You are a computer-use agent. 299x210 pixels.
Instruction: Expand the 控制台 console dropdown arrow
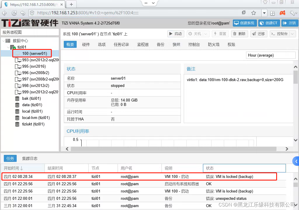292,34
